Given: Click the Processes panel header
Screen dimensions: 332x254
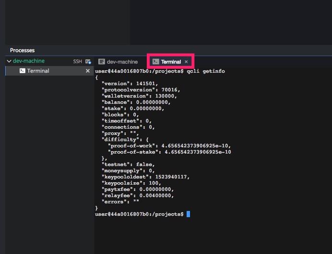Looking at the screenshot, I should coord(22,50).
